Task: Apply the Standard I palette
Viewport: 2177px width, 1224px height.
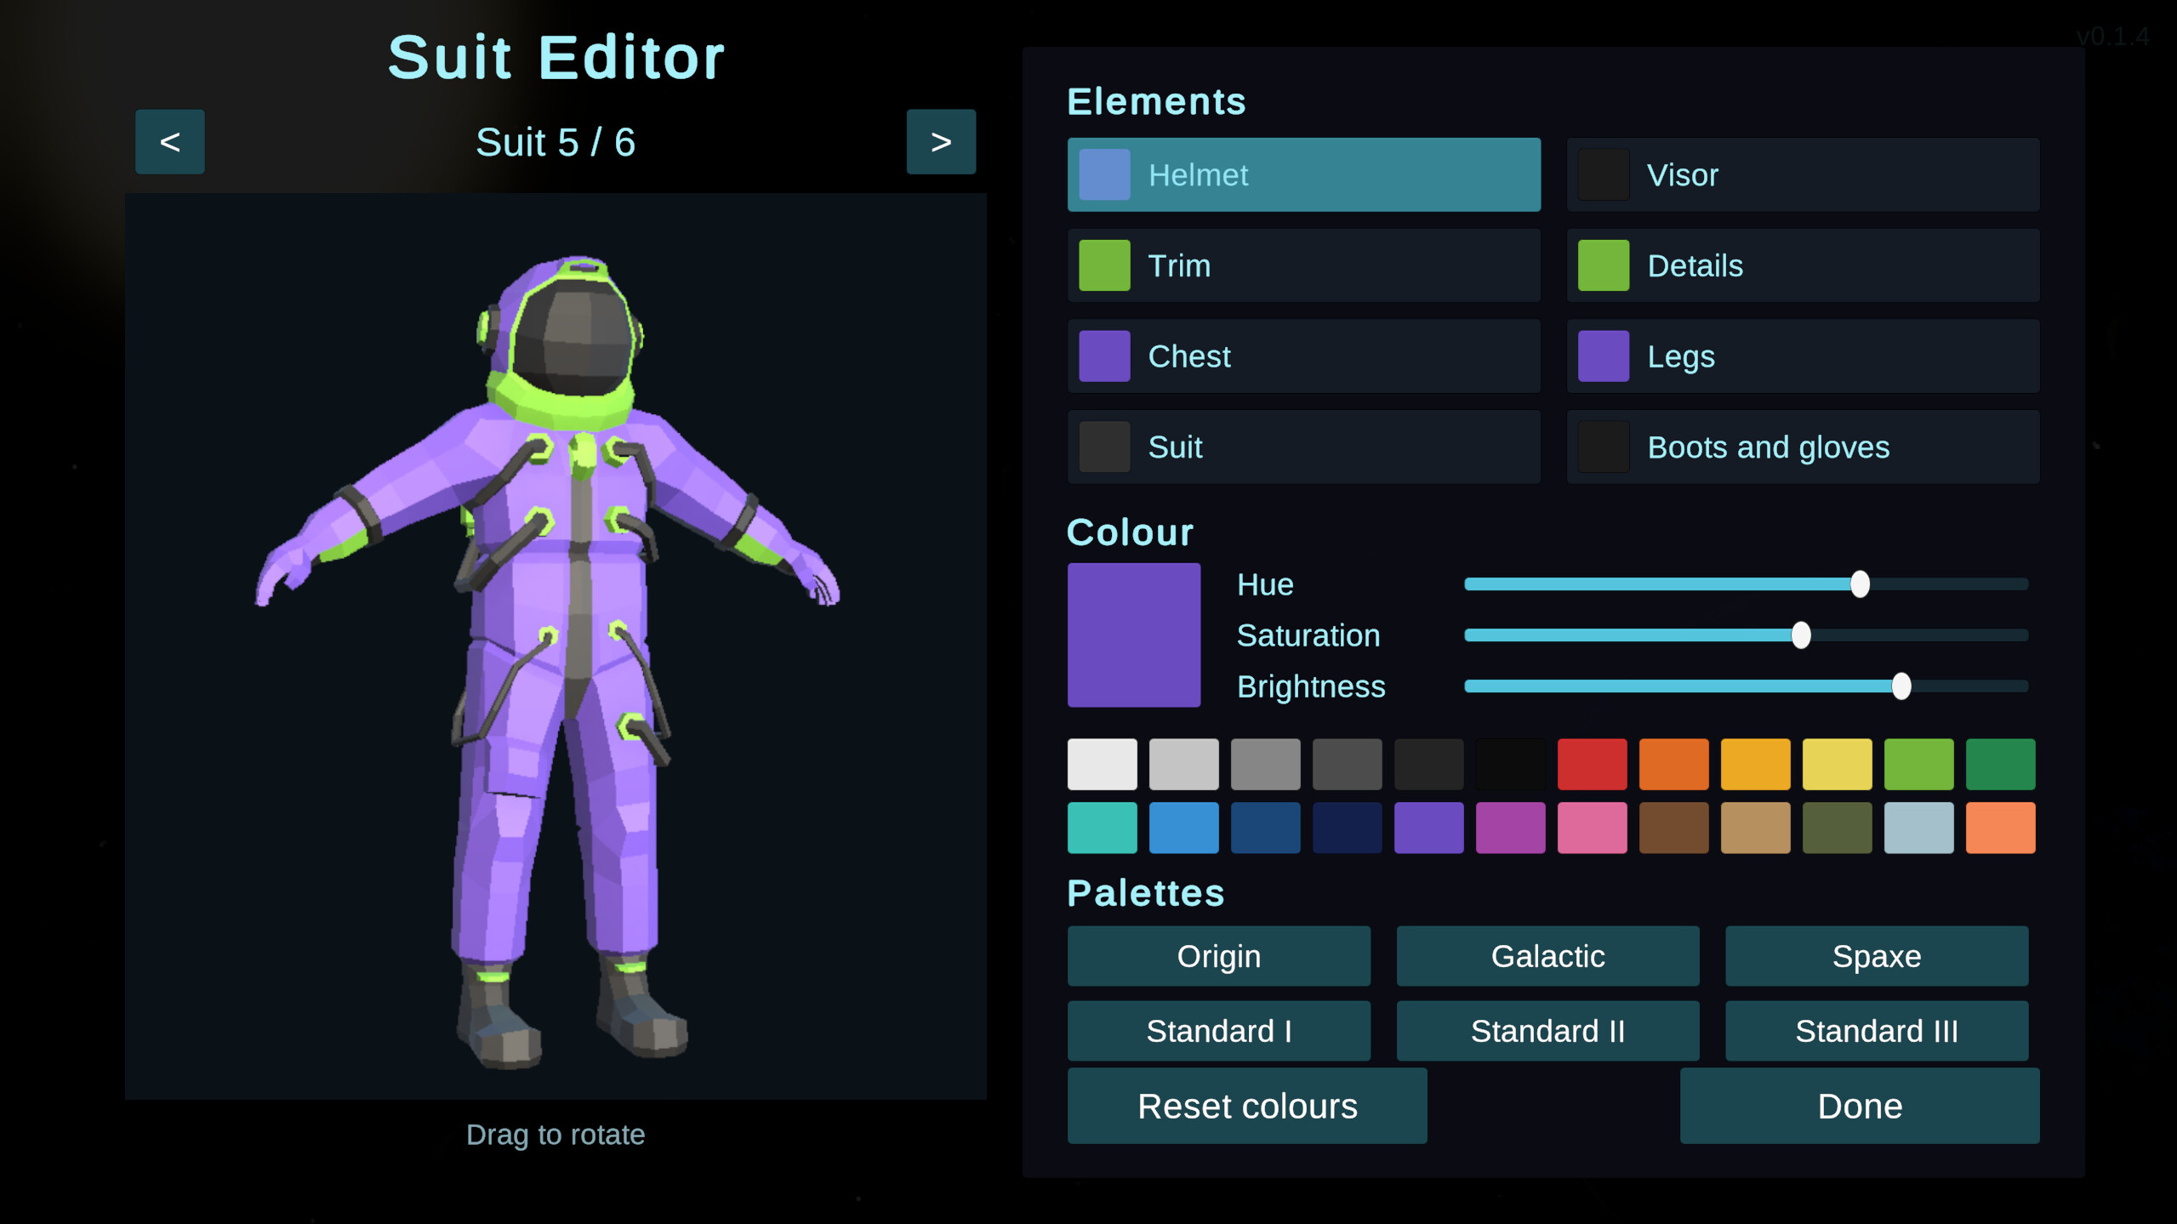Action: 1218,1031
